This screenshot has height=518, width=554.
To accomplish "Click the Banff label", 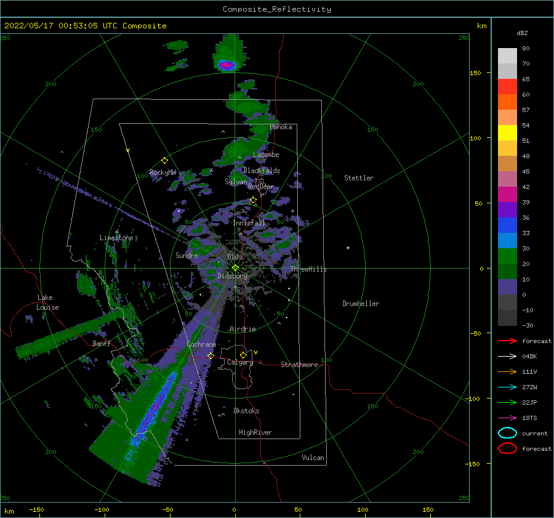I will point(102,343).
